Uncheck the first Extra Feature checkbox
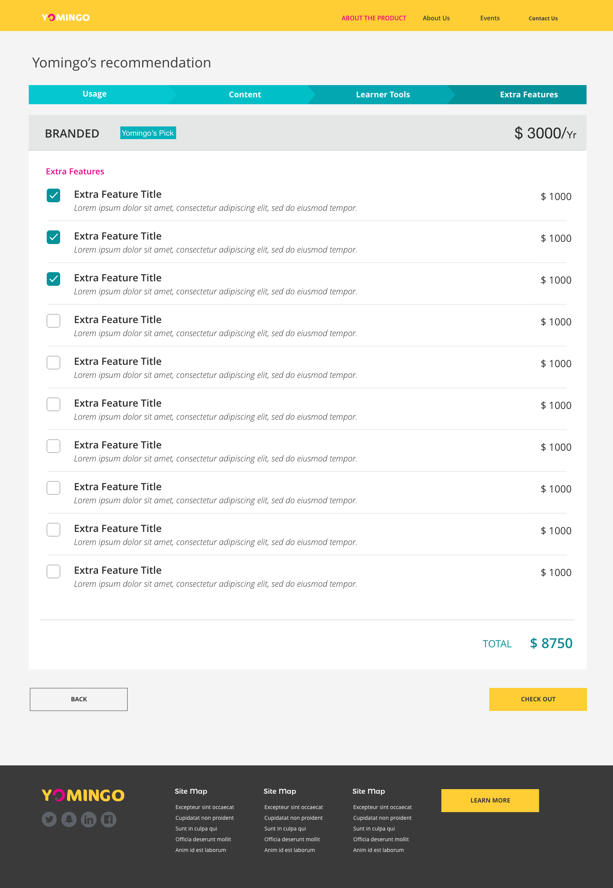Image resolution: width=613 pixels, height=888 pixels. (53, 195)
